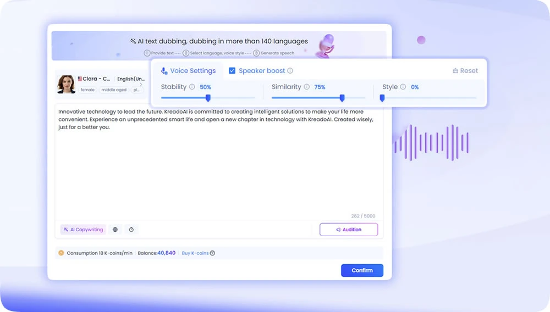Click the K-coin consumption coin icon
The height and width of the screenshot is (312, 550).
pos(61,253)
